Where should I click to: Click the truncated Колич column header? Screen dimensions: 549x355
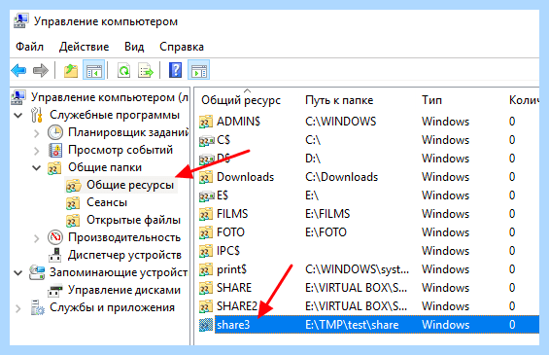(x=524, y=100)
